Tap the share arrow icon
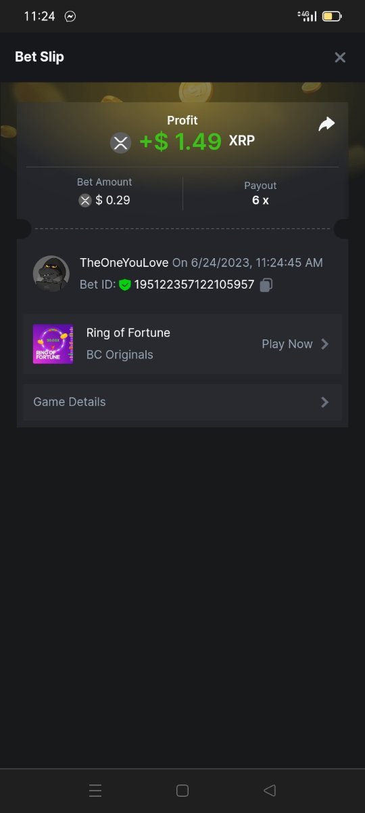Viewport: 365px width, 813px height. 326,124
